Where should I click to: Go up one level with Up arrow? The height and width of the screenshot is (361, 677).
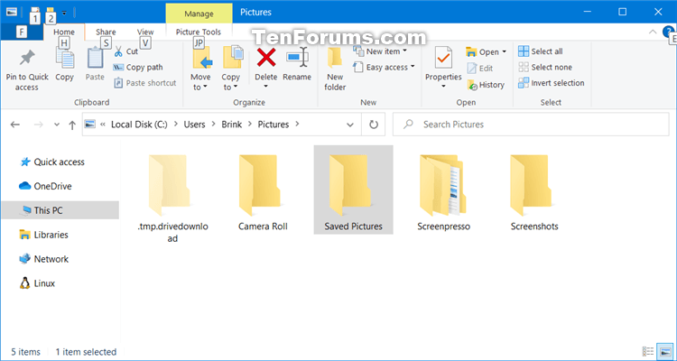point(72,125)
